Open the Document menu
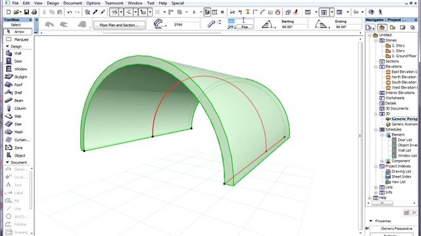Image resolution: width=421 pixels, height=236 pixels. pos(72,3)
